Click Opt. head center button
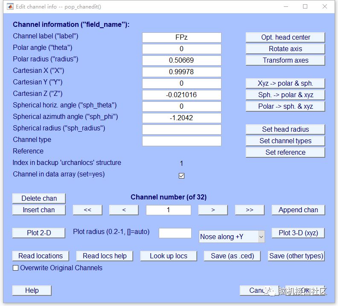The height and width of the screenshot is (306, 338). [286, 37]
